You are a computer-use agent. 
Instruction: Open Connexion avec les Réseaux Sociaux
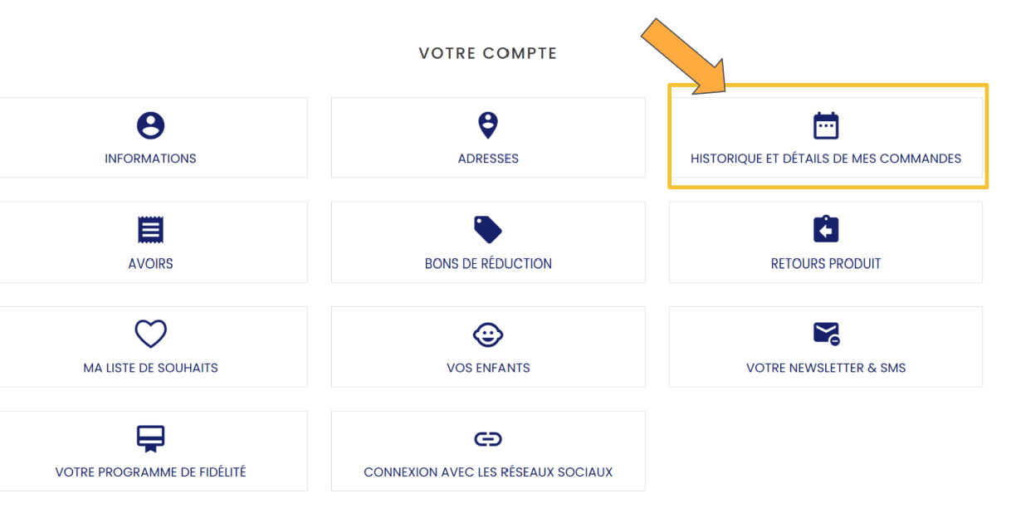coord(488,472)
